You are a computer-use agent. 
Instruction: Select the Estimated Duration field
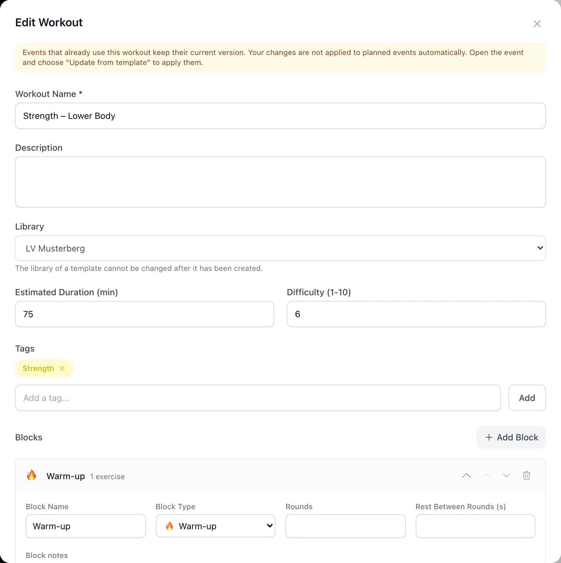pyautogui.click(x=144, y=314)
